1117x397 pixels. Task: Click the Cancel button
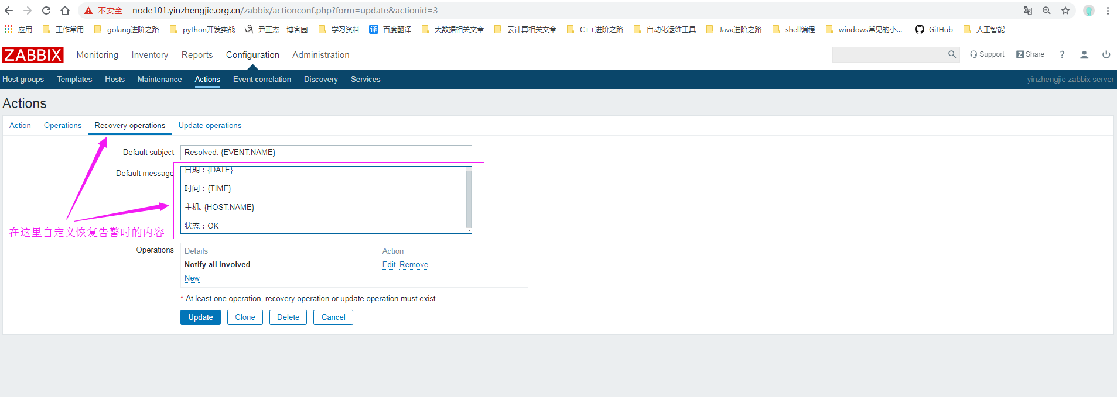click(333, 317)
